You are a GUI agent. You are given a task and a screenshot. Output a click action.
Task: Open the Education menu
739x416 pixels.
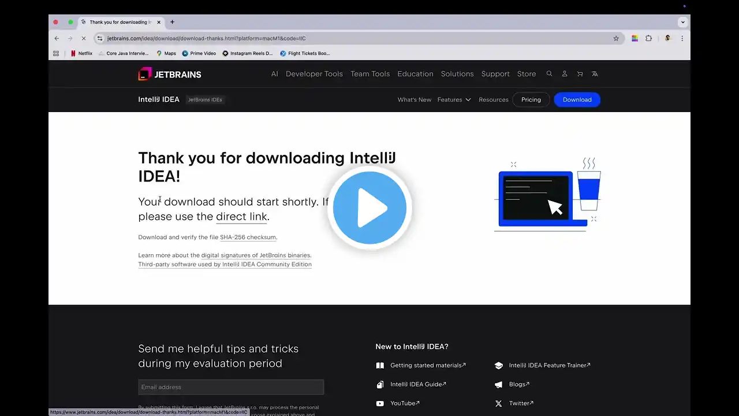415,74
